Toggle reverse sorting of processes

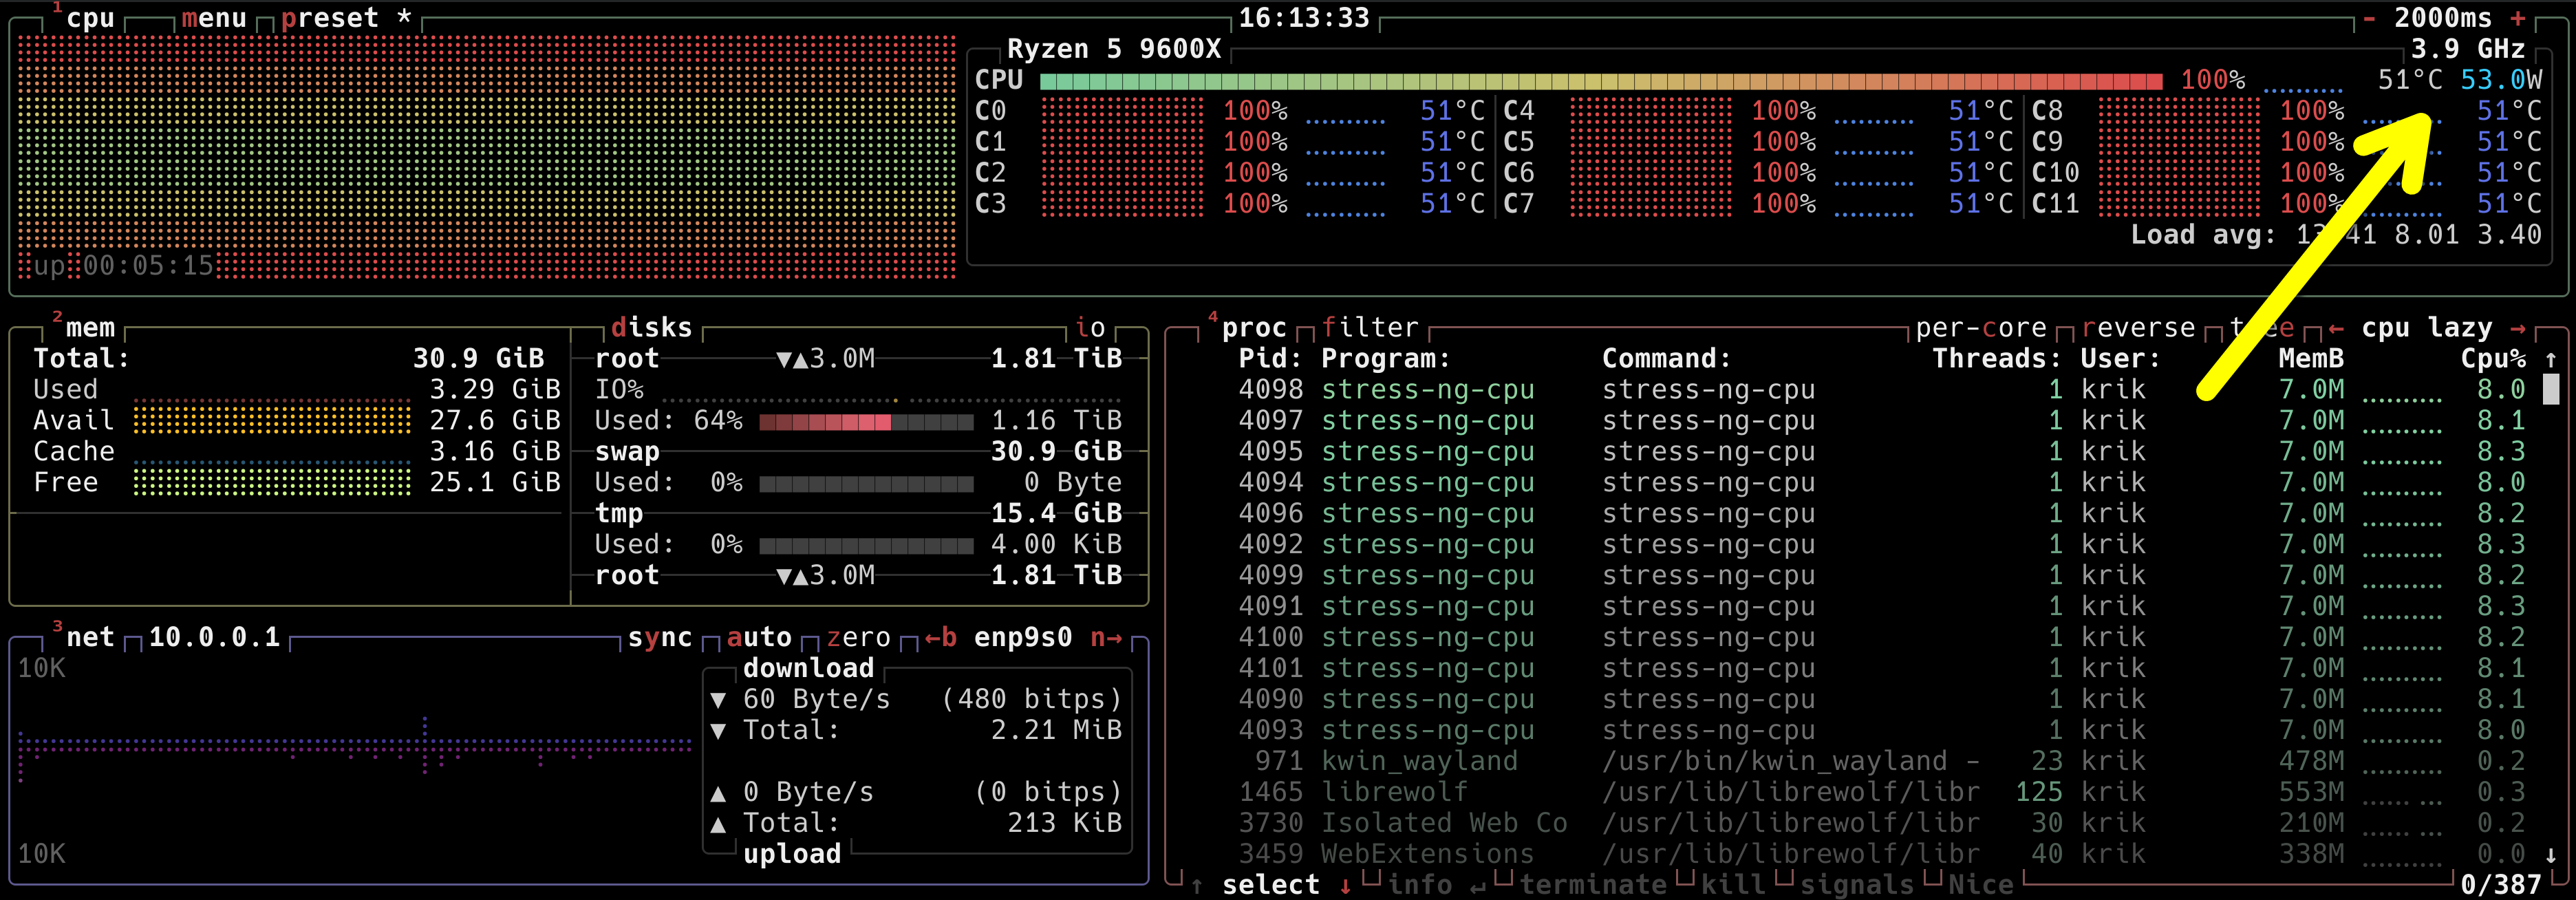(2138, 327)
